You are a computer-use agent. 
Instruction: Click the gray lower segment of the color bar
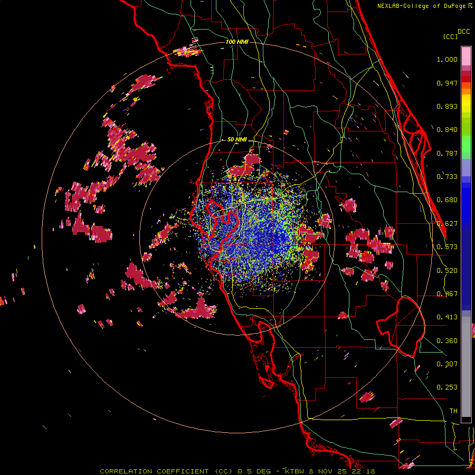[466, 367]
